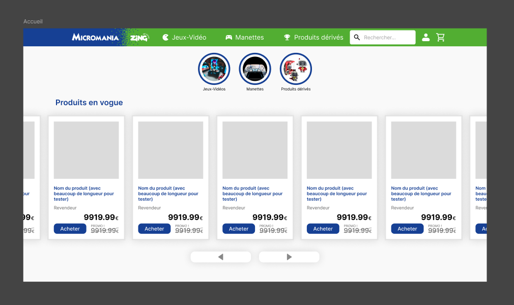Open Manettes in the navigation bar
This screenshot has width=514, height=305.
click(x=245, y=38)
